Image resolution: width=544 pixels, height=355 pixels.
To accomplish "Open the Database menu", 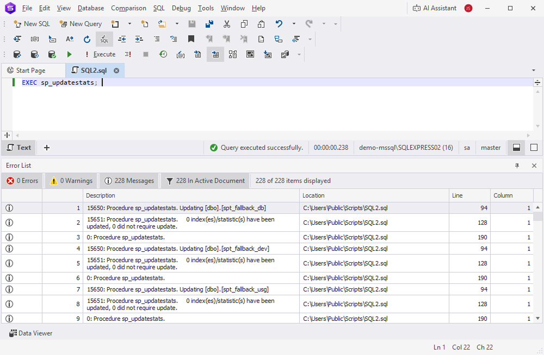I will (x=90, y=8).
